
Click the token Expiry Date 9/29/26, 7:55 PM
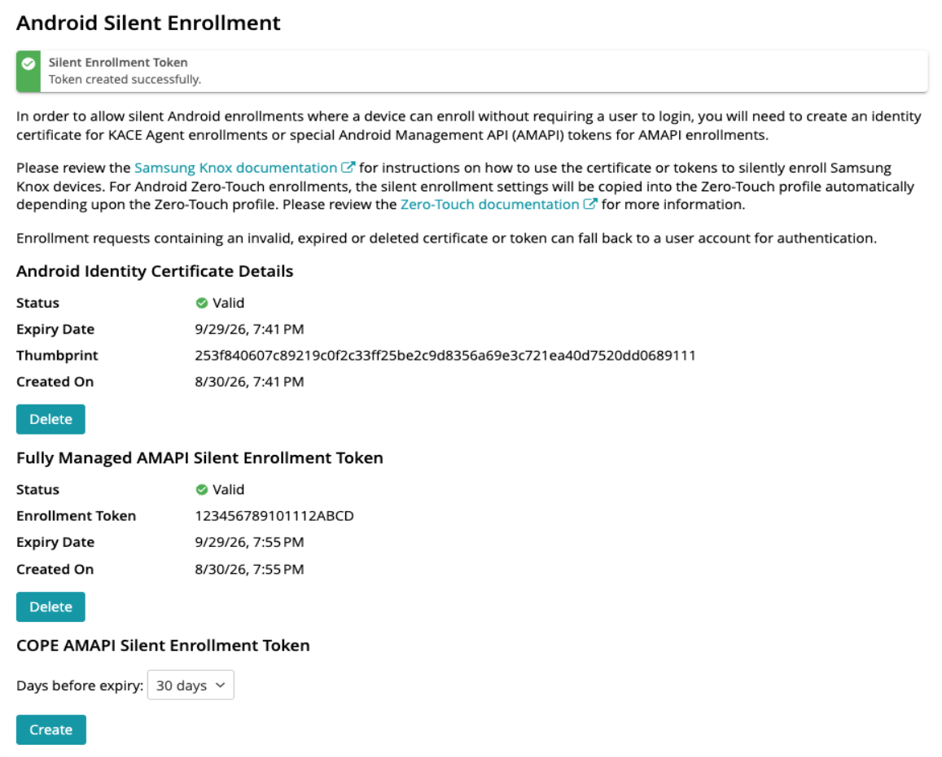(249, 542)
